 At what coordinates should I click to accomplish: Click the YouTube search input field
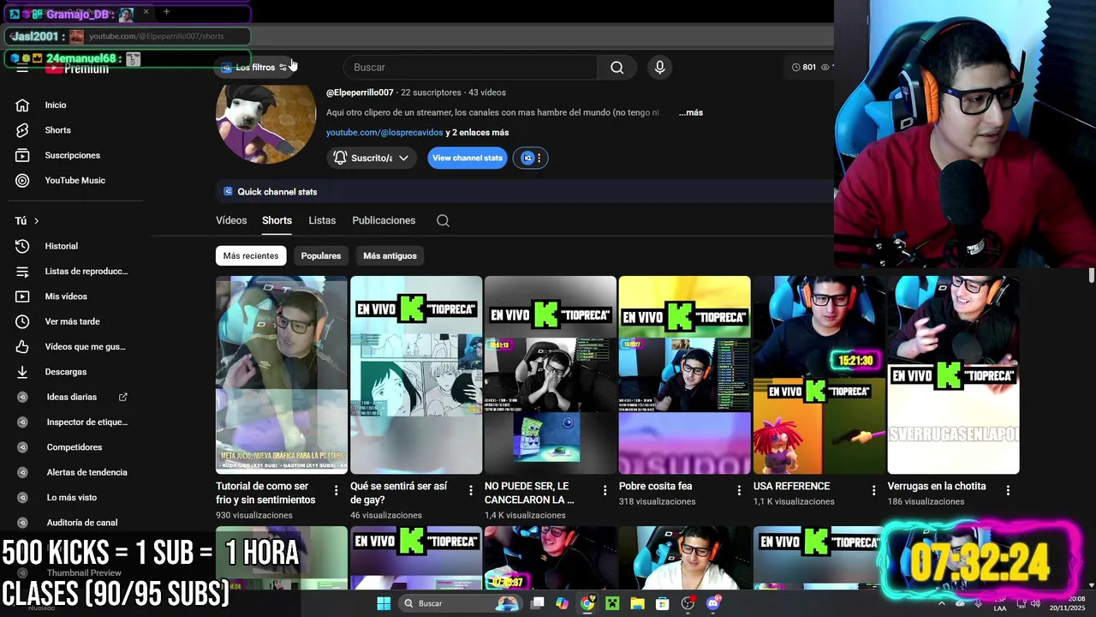click(x=470, y=67)
